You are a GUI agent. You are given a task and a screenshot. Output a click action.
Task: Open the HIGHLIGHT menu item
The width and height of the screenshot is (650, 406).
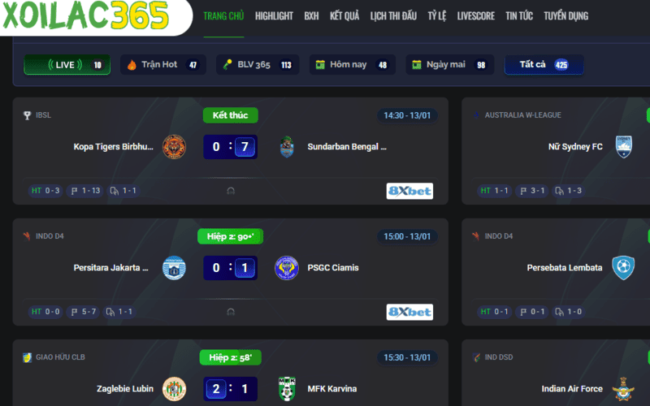274,16
